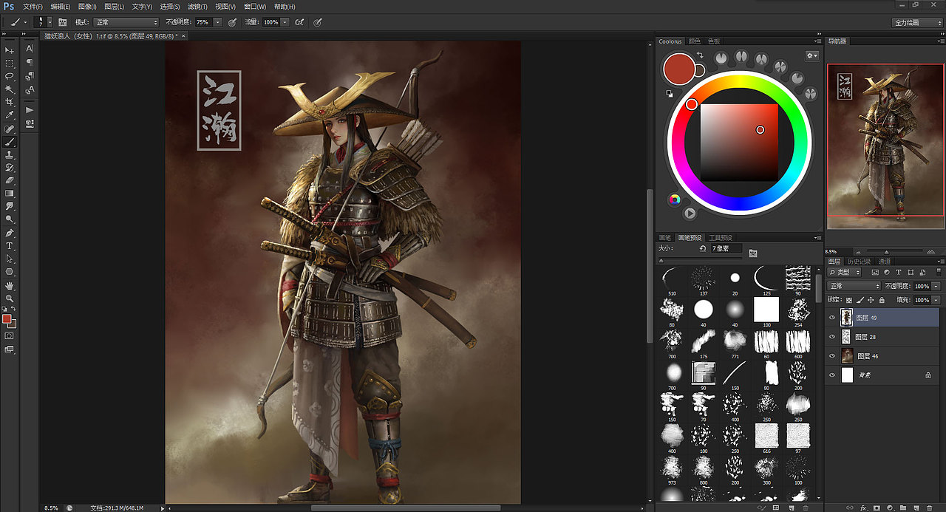Toggle lock transparent pixels
This screenshot has width=946, height=512.
coord(849,300)
